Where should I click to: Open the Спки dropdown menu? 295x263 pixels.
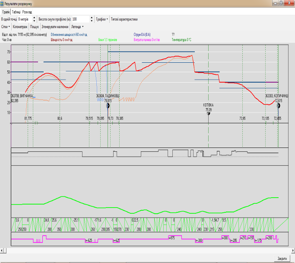6,26
